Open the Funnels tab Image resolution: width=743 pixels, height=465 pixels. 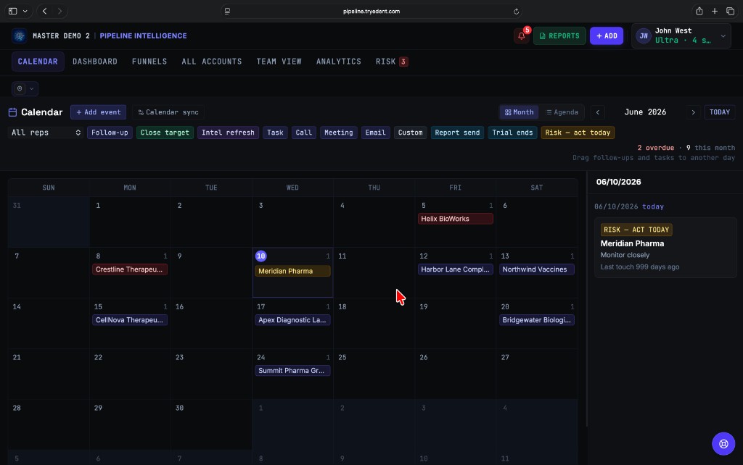(x=149, y=62)
